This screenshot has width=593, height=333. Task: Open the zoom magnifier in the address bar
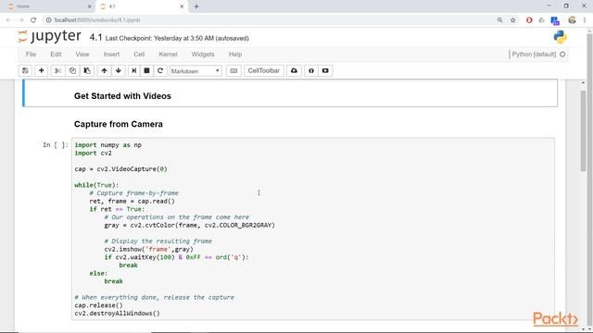click(500, 20)
